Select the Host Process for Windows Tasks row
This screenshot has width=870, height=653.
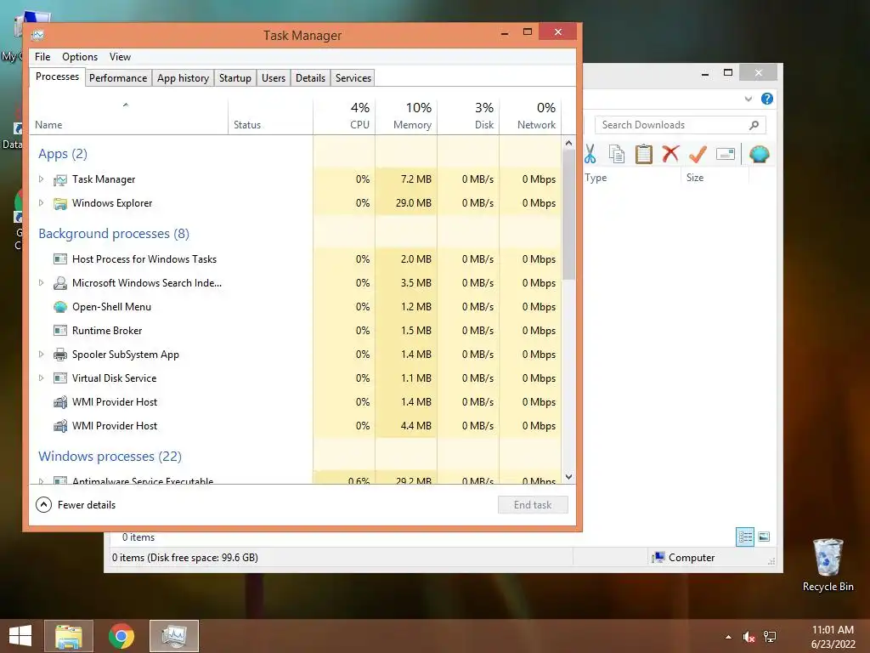(x=295, y=258)
